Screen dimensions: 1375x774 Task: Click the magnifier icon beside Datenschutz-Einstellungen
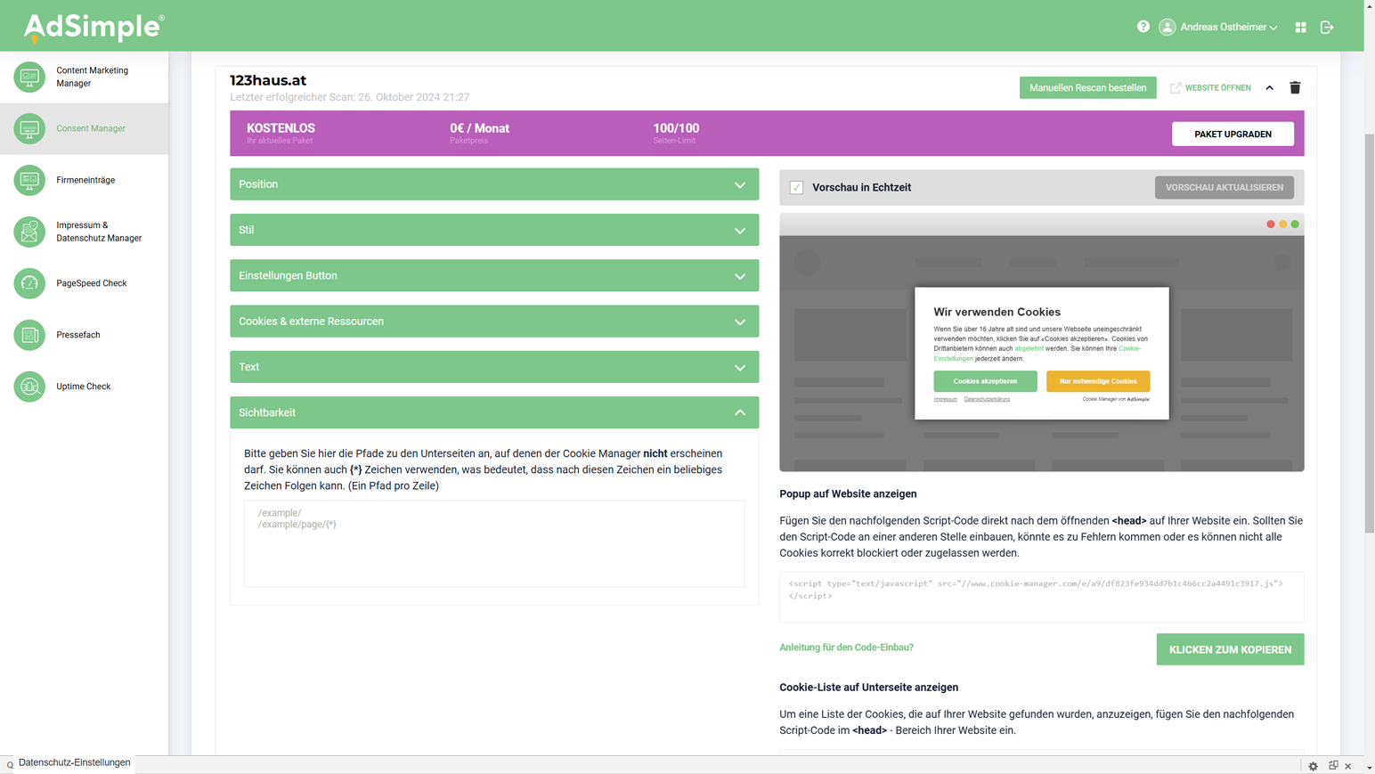coord(10,765)
